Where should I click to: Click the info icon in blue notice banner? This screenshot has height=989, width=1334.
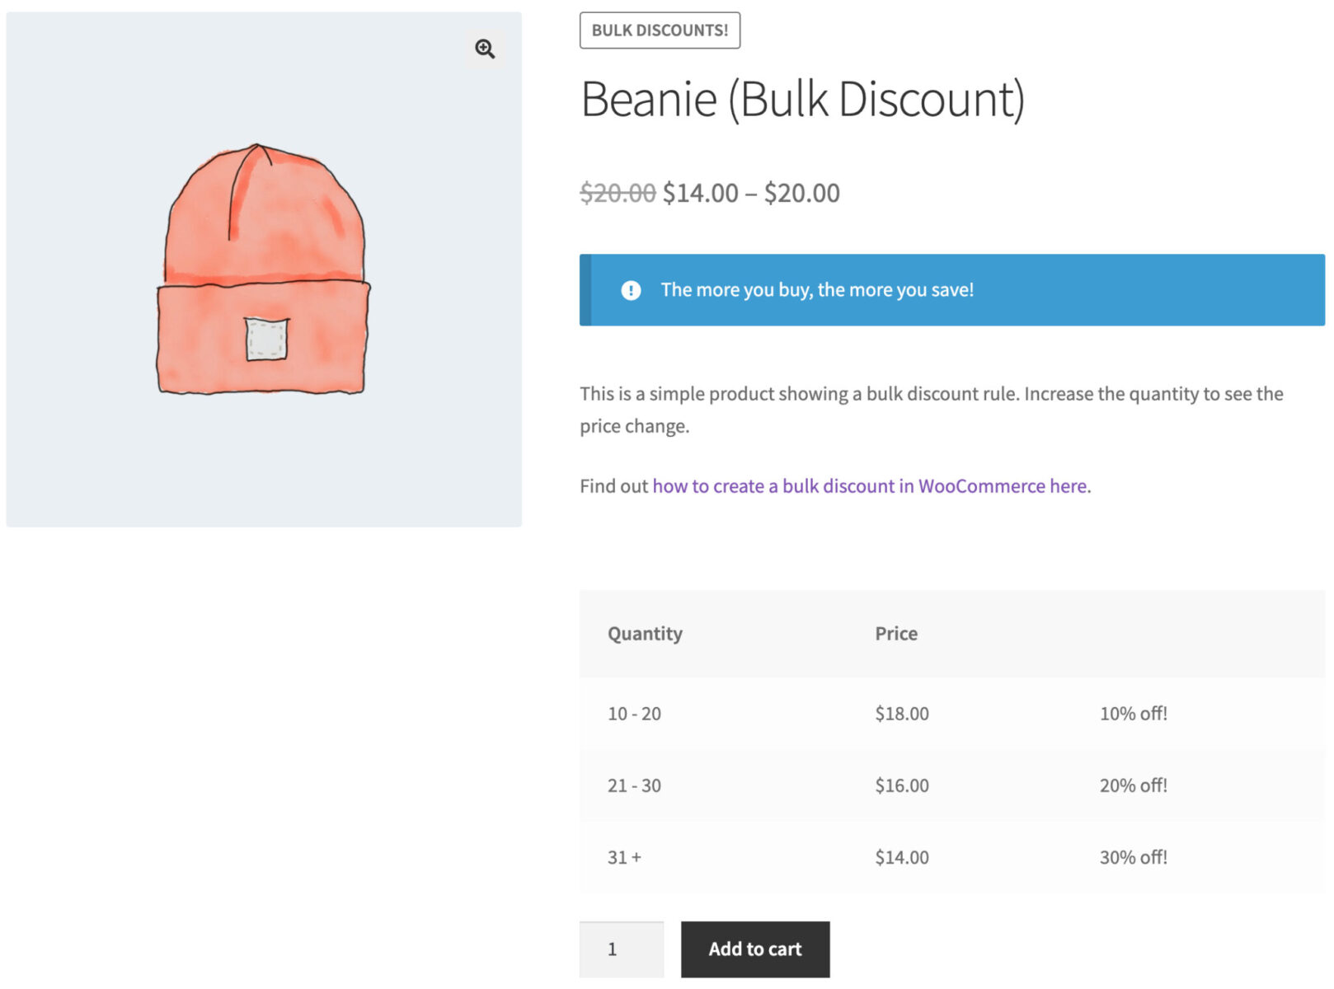(x=630, y=289)
